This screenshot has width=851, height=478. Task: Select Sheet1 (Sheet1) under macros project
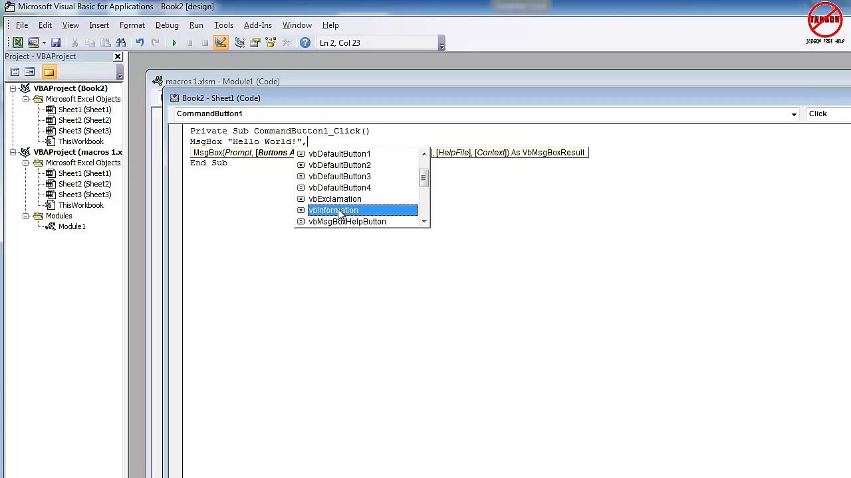click(84, 173)
